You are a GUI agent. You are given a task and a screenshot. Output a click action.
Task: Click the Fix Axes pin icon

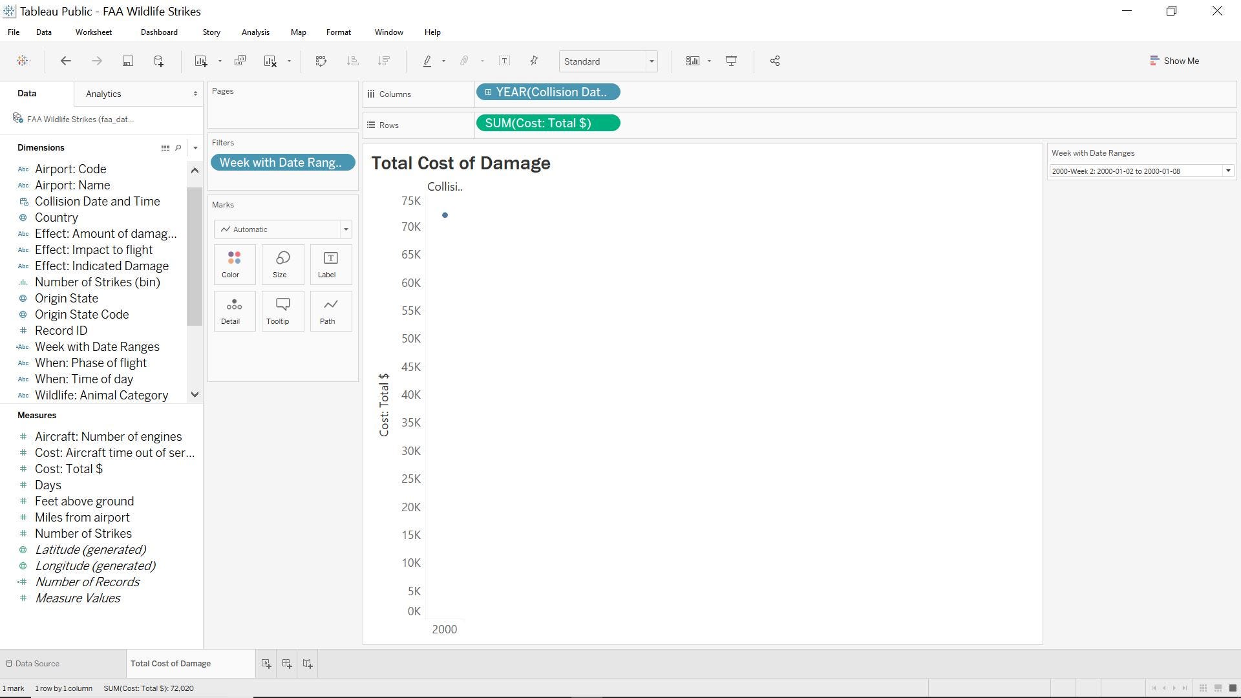534,61
